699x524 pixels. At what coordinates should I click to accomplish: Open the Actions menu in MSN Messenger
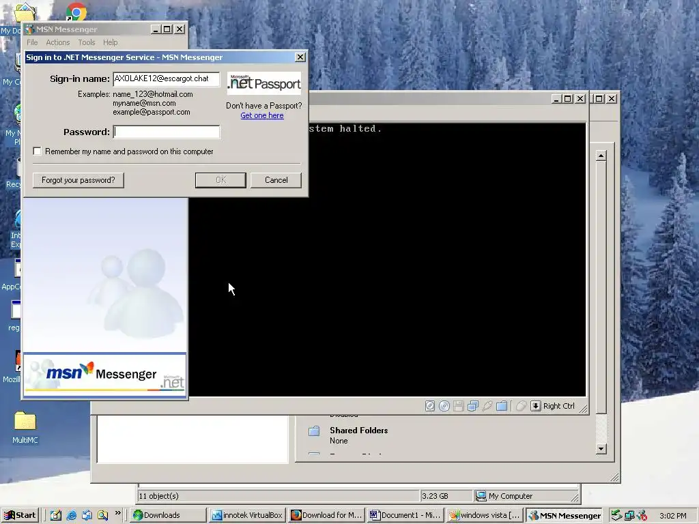[x=58, y=42]
